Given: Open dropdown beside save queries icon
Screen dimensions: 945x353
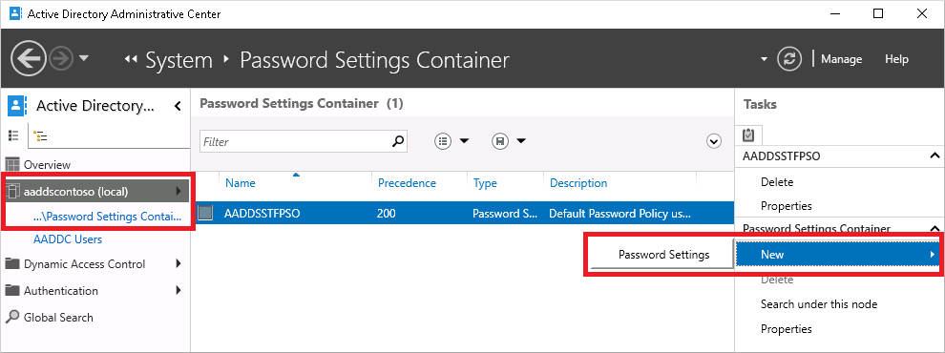Looking at the screenshot, I should [521, 141].
